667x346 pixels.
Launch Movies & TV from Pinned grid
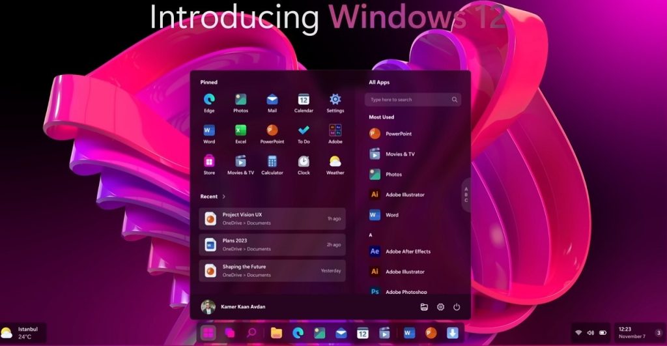click(x=241, y=165)
